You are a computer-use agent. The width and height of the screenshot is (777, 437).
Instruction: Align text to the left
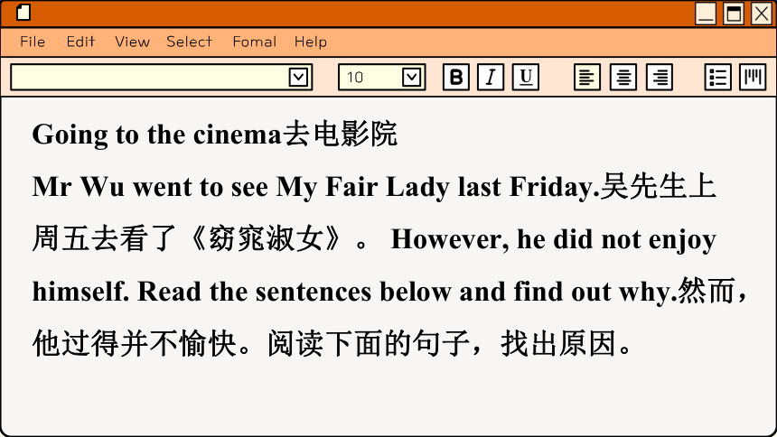tap(587, 77)
